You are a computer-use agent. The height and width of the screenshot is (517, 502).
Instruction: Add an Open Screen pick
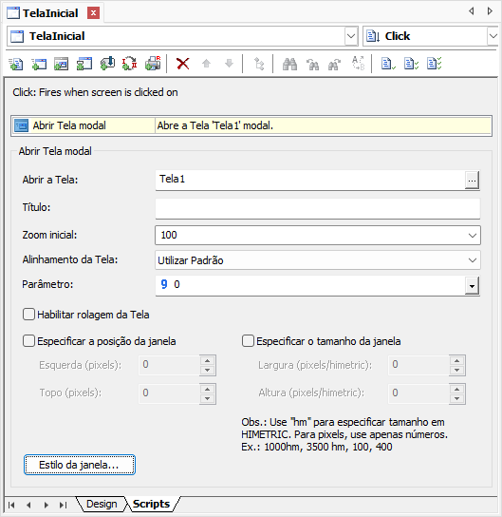(39, 64)
